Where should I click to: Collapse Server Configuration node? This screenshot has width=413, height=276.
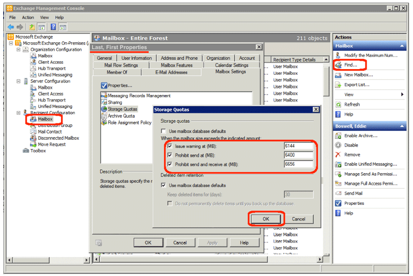point(19,81)
